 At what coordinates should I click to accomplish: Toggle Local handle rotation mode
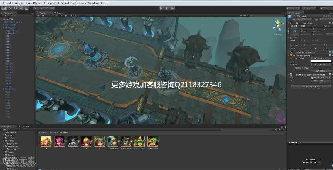point(50,8)
